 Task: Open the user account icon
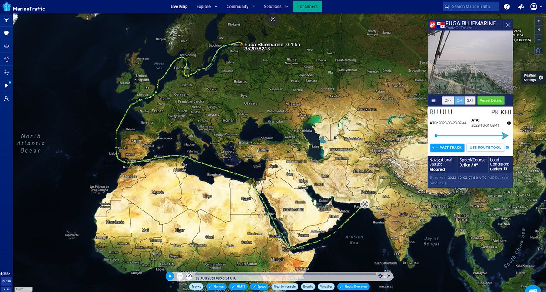click(534, 6)
